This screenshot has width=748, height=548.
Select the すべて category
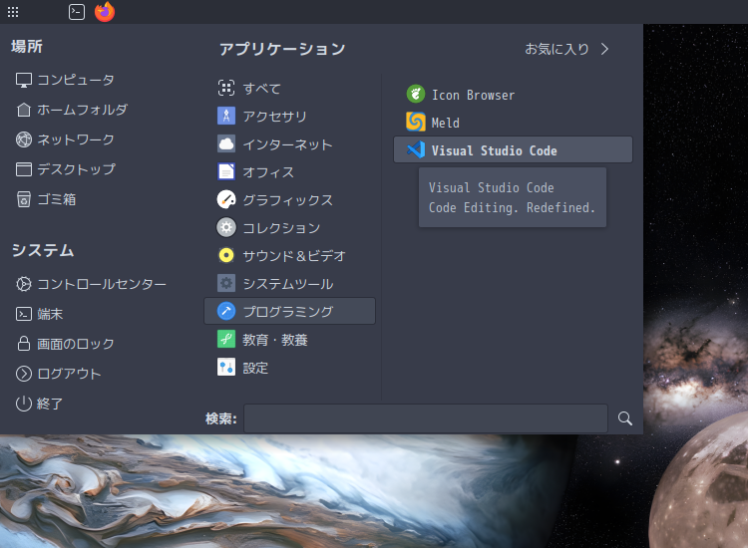click(289, 88)
